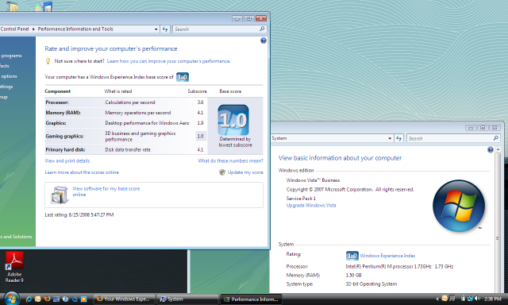The height and width of the screenshot is (305, 508).
Task: Select the Processor row label
Action: point(56,102)
